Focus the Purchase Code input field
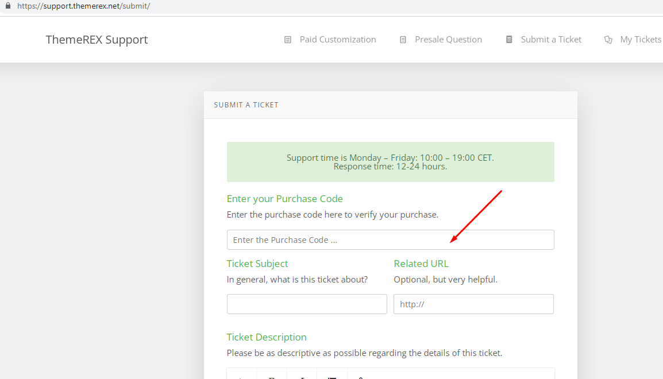This screenshot has width=663, height=379. [390, 239]
